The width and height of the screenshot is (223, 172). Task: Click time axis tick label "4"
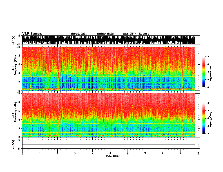[92, 153]
